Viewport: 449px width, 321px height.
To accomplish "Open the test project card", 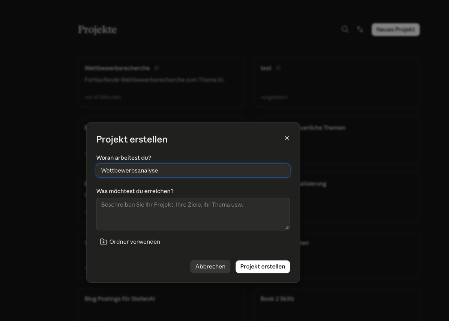I will tap(337, 82).
